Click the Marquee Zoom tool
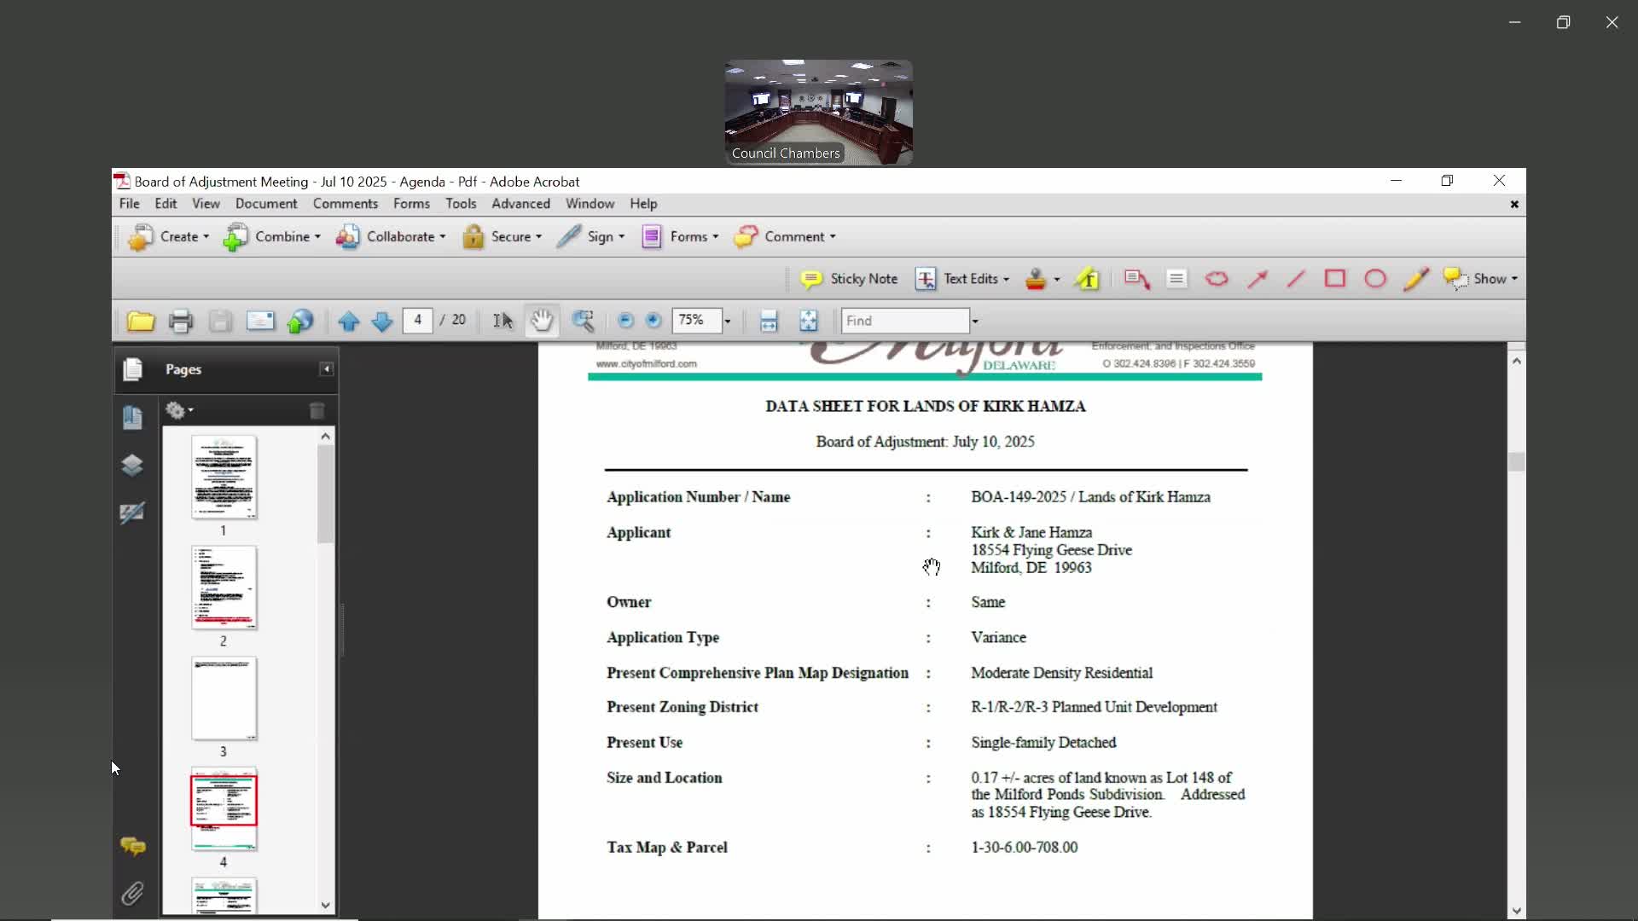This screenshot has height=921, width=1638. click(x=584, y=321)
